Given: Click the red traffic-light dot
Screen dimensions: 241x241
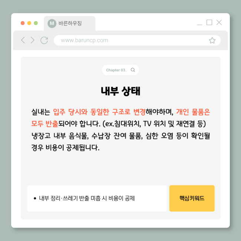Looking at the screenshot, I should pos(23,23).
